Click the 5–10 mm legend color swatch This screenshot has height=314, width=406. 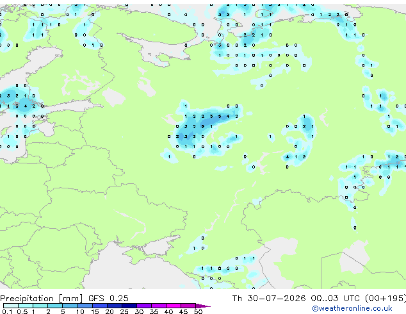[x=70, y=306]
